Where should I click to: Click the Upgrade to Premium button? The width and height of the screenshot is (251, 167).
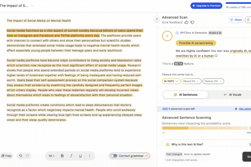[206, 6]
